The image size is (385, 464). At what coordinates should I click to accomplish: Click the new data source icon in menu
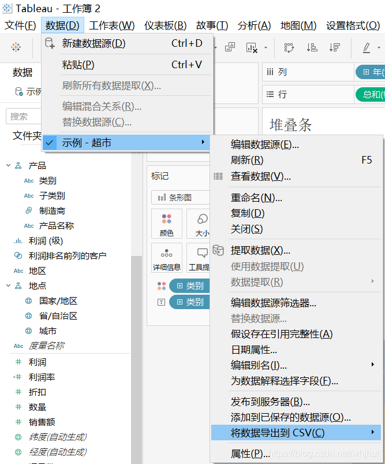[50, 43]
